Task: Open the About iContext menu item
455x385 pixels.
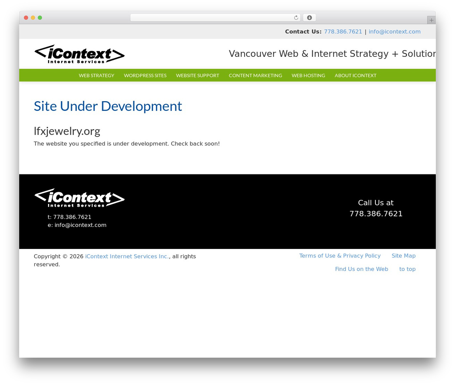Action: click(x=355, y=75)
